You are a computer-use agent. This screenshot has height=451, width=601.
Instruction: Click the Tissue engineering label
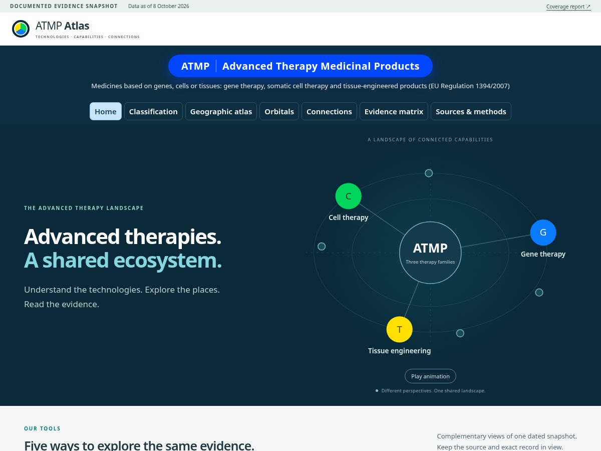click(399, 351)
